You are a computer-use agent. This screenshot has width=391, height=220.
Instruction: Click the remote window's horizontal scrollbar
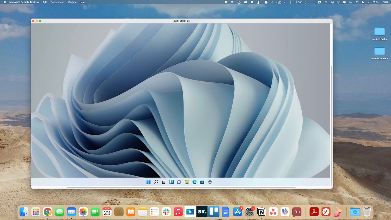pos(181,187)
